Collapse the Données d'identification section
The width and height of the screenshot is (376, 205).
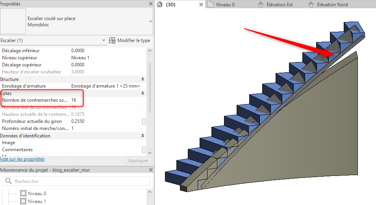tap(143, 136)
